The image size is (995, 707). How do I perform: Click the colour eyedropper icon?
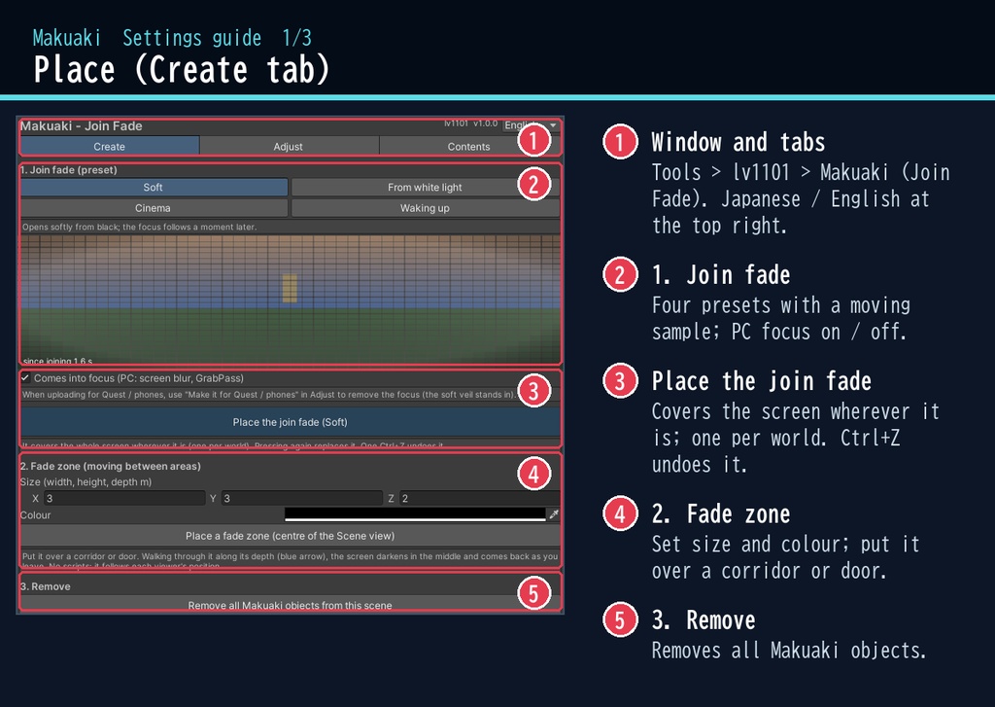click(554, 514)
